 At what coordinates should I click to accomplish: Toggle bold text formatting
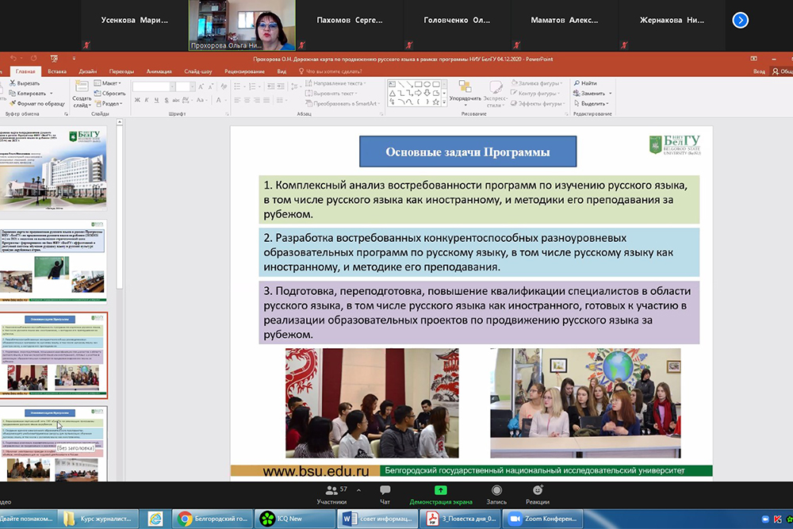point(136,101)
